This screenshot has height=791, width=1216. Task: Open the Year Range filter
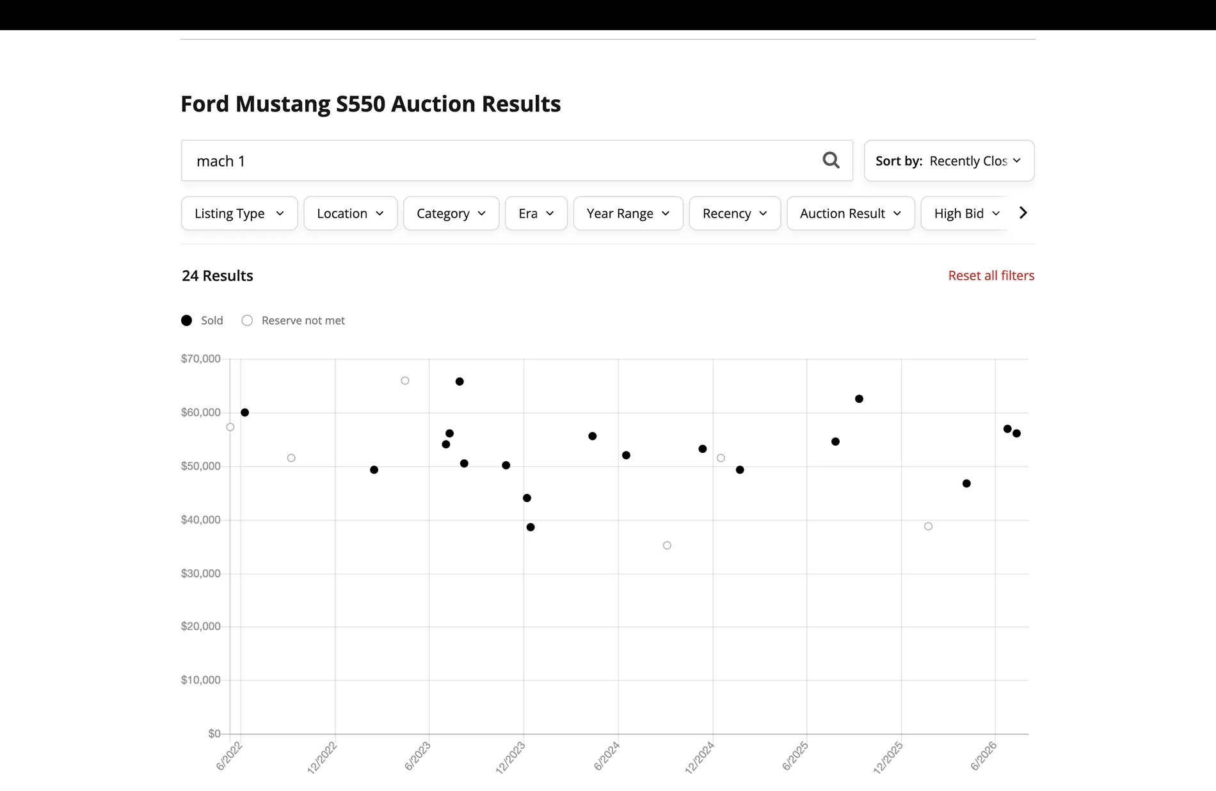pos(628,213)
